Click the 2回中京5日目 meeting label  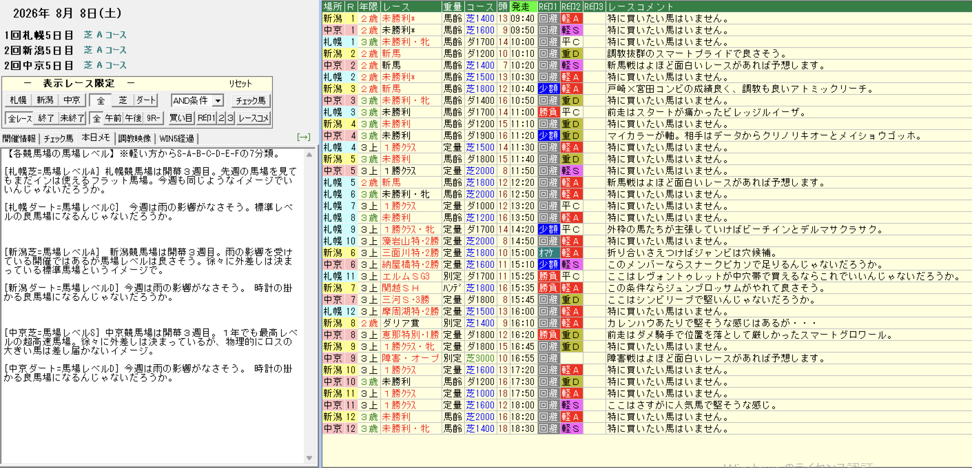[39, 66]
